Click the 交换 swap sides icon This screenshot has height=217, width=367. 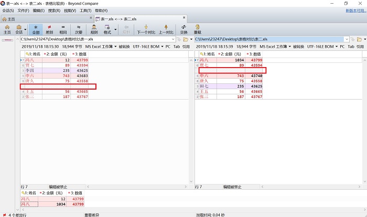point(183,29)
